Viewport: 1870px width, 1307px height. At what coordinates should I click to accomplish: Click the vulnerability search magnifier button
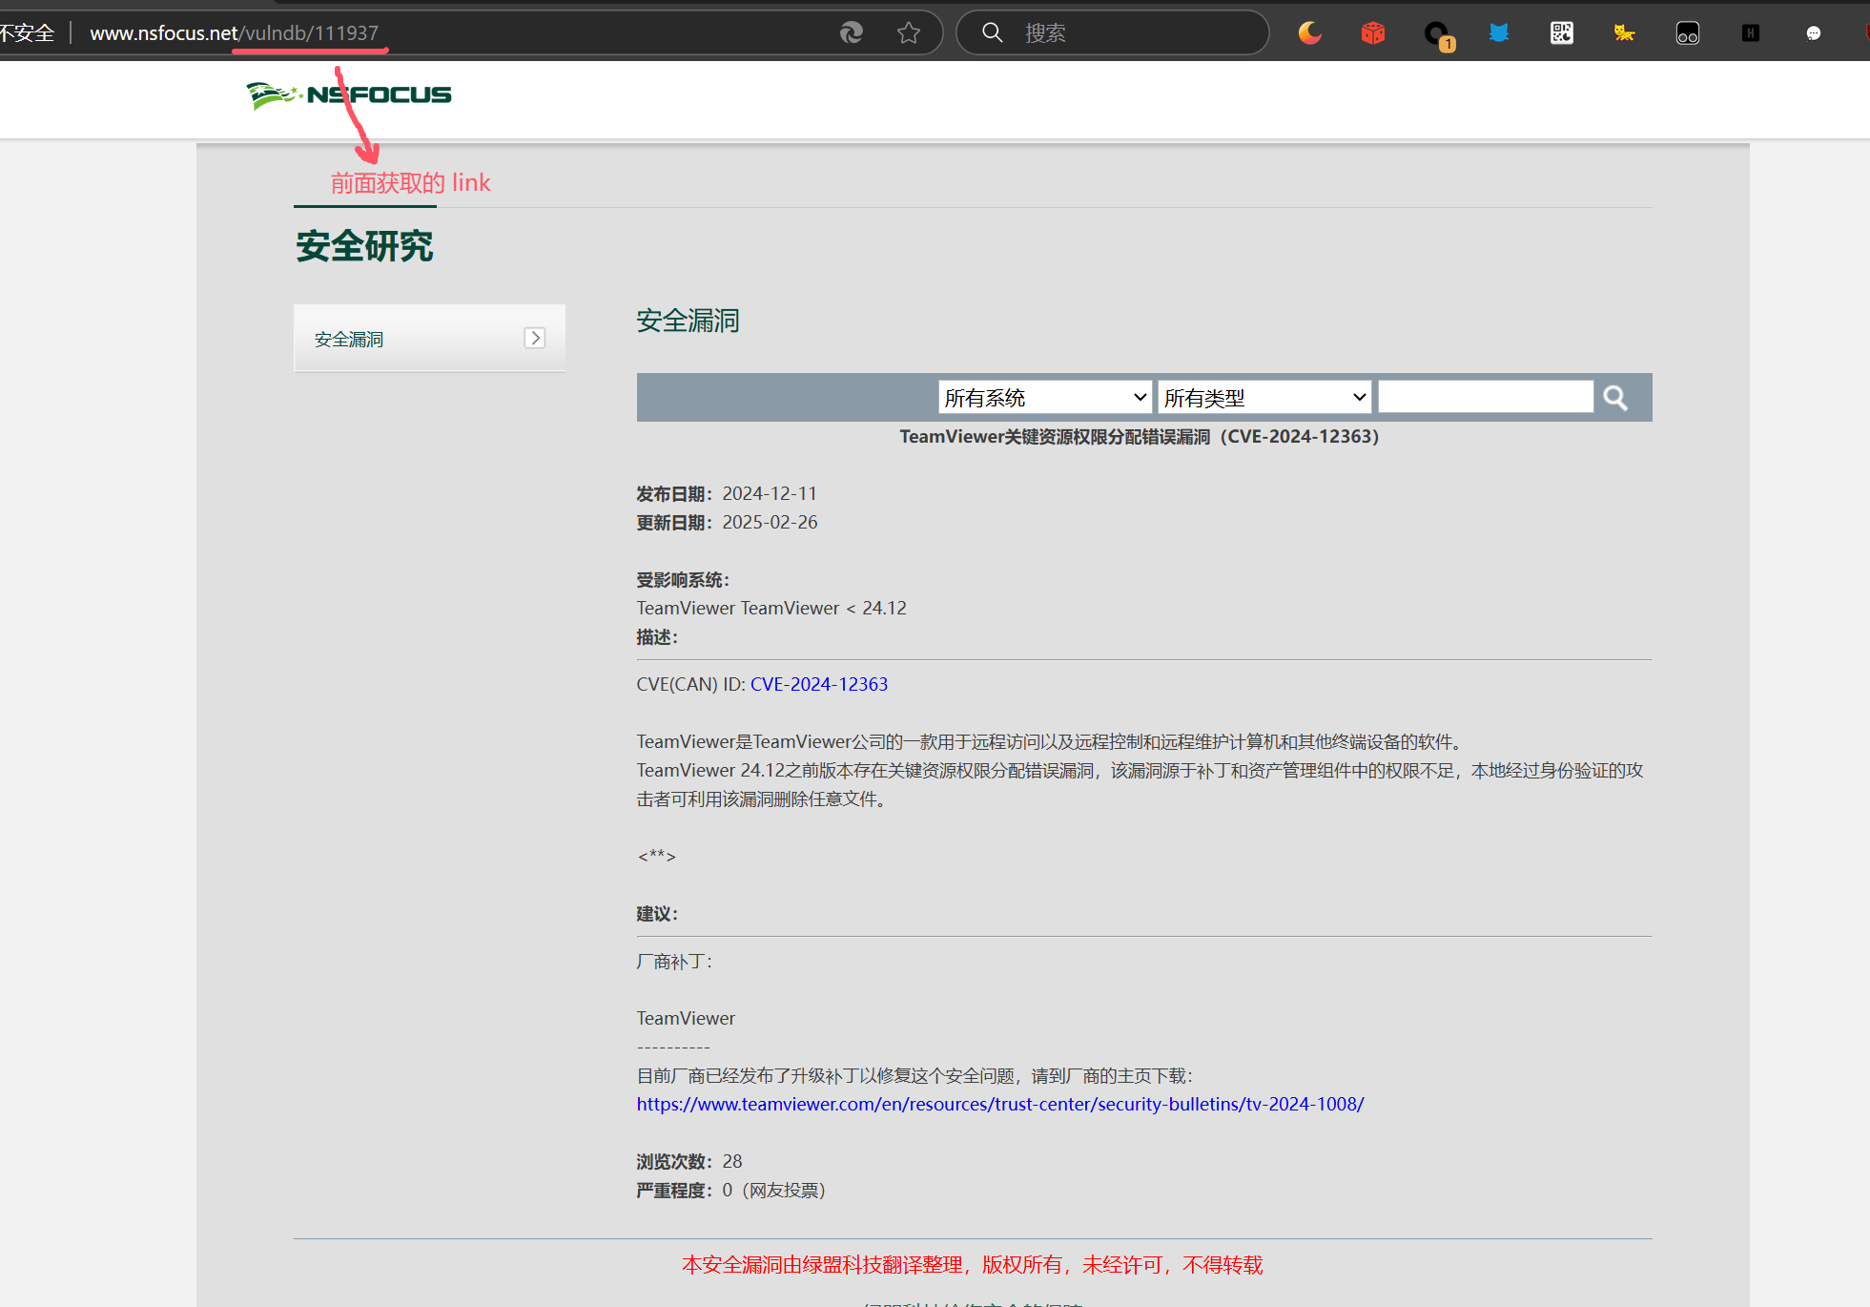1615,398
